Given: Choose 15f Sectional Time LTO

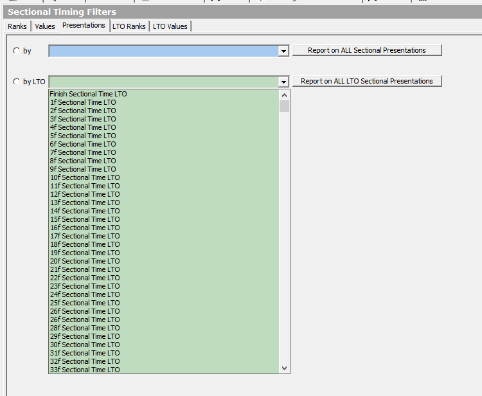Looking at the screenshot, I should [164, 219].
